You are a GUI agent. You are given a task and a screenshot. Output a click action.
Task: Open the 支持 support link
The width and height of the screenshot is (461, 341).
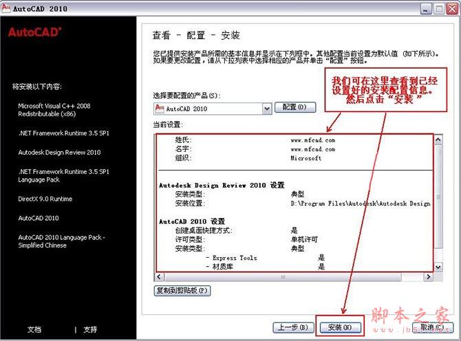[90, 329]
